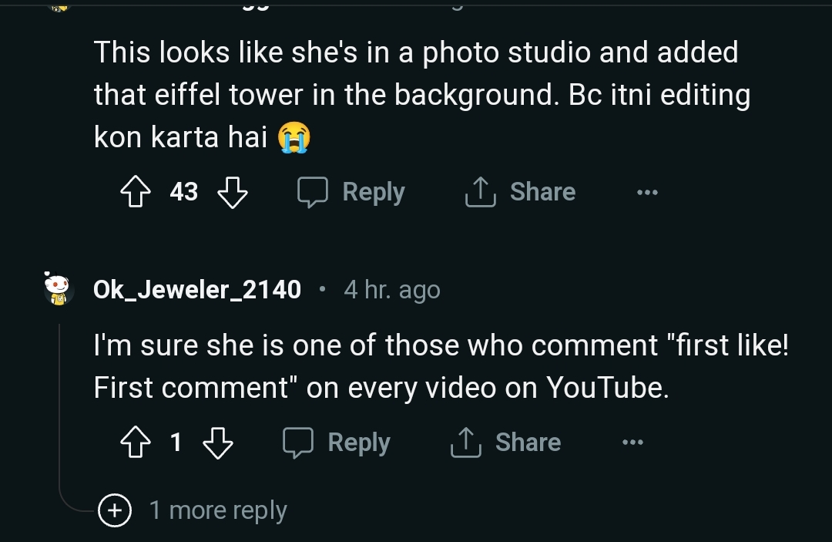This screenshot has height=542, width=832.
Task: Open Ok_Jeweler_2140's avatar
Action: pos(59,289)
